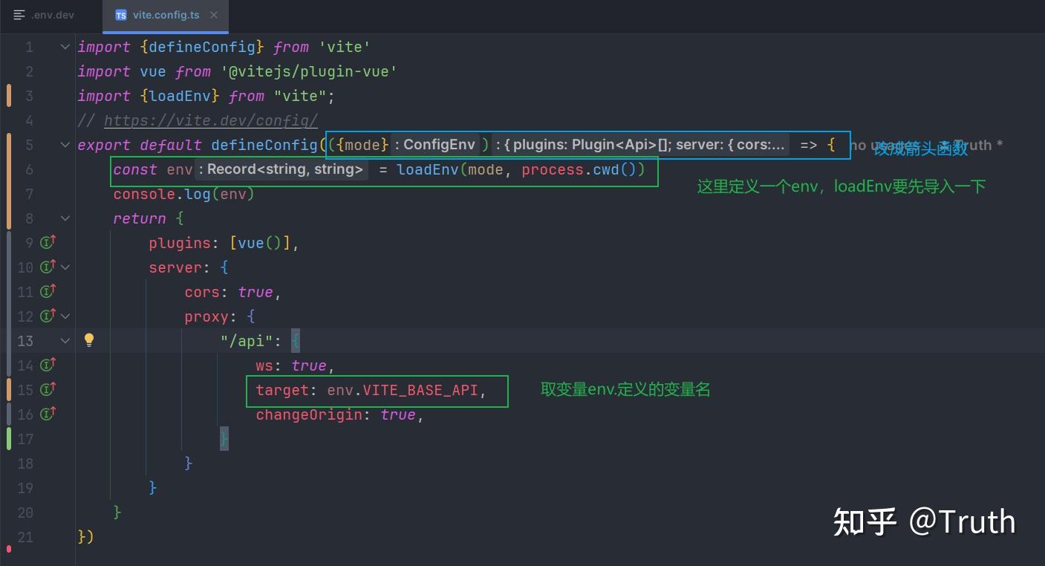This screenshot has height=566, width=1045.
Task: Click the yellow lightbulb quick-fix icon
Action: tap(89, 340)
